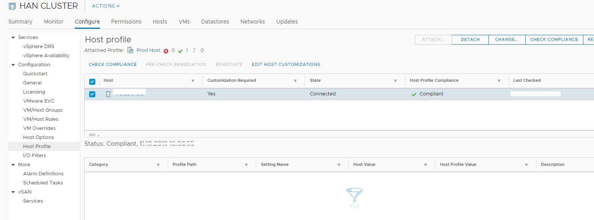Collapse the vSAN tree section
Image resolution: width=594 pixels, height=220 pixels.
pyautogui.click(x=13, y=192)
